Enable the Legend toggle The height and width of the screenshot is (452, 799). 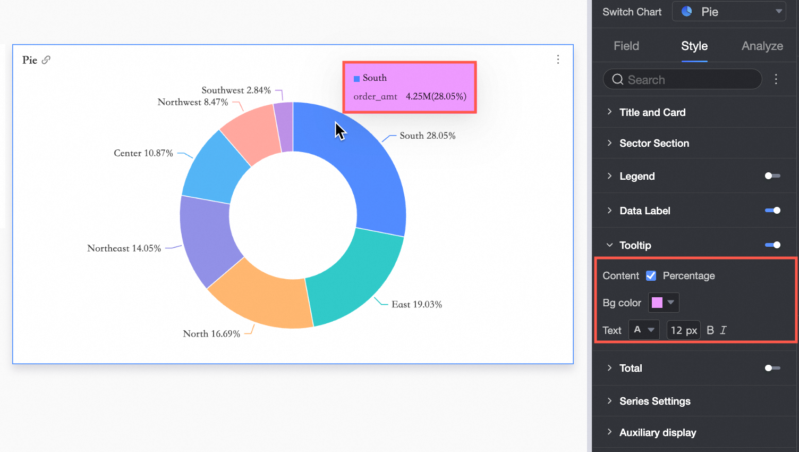pyautogui.click(x=772, y=176)
